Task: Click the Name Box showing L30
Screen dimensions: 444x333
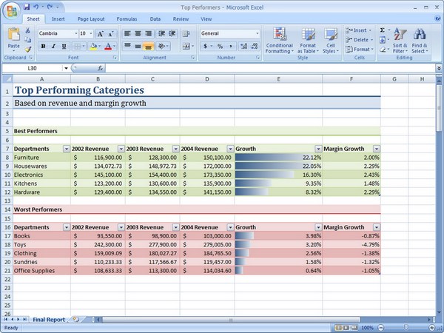Action: point(33,68)
